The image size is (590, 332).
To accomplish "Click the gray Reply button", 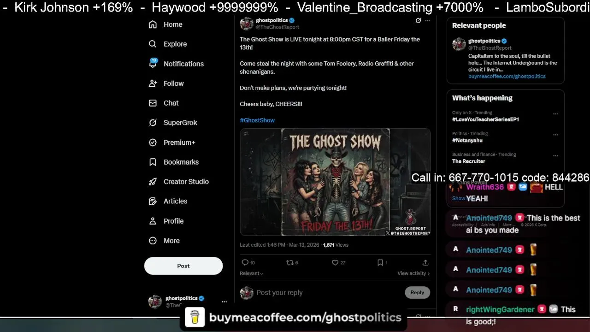I will point(417,292).
